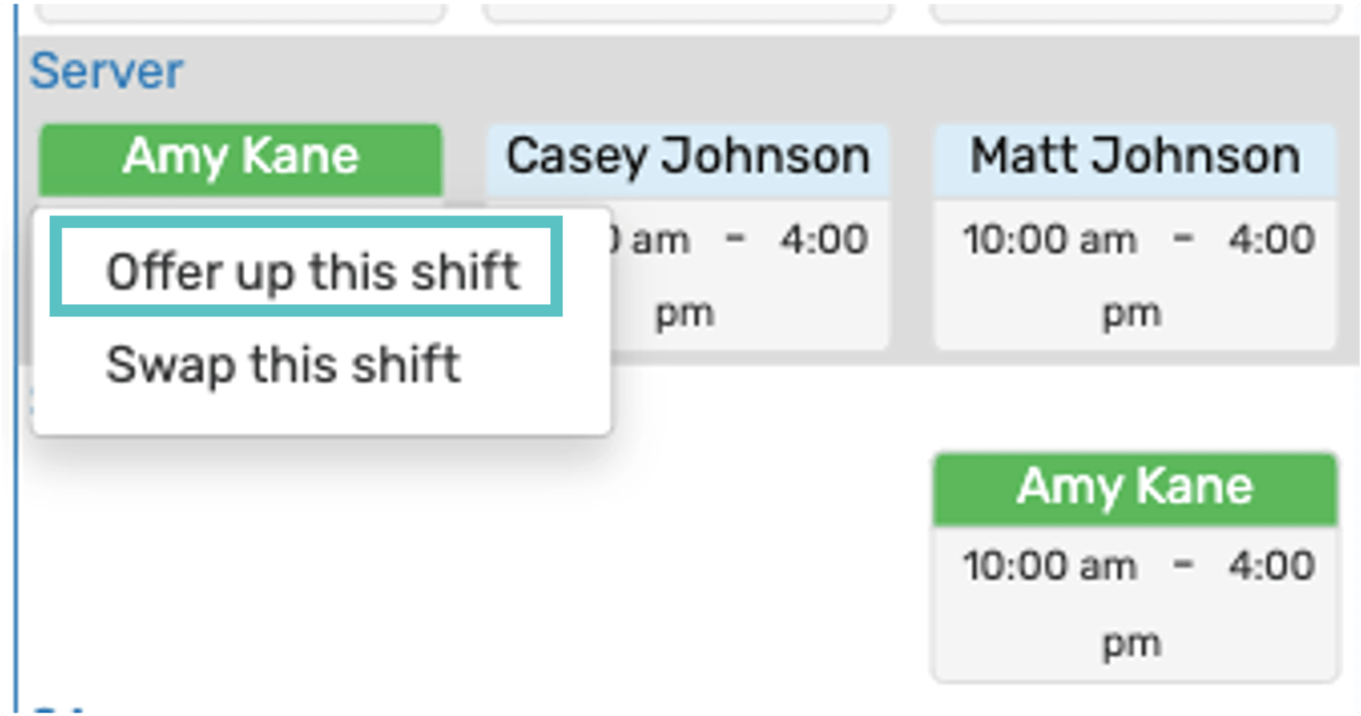This screenshot has height=716, width=1361.
Task: Choose 'Swap this shift' from the context menu
Action: [x=282, y=365]
